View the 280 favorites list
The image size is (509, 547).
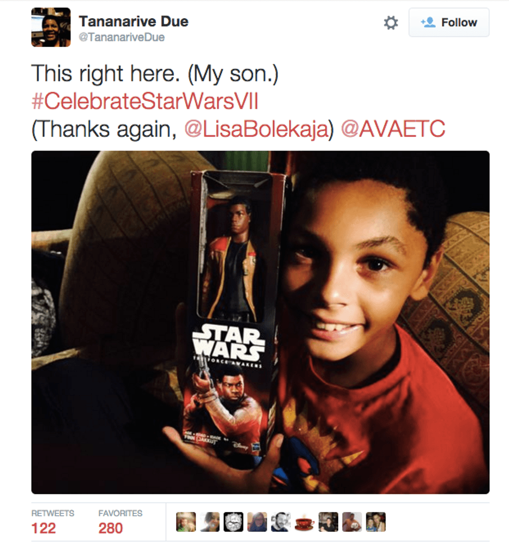(120, 522)
